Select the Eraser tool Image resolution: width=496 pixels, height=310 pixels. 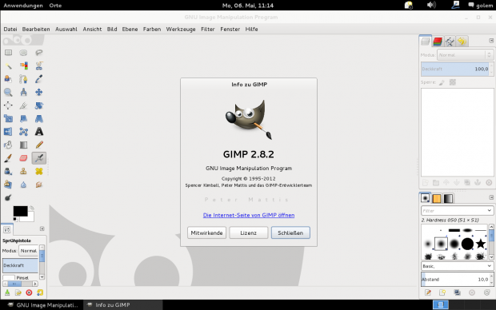(23, 158)
